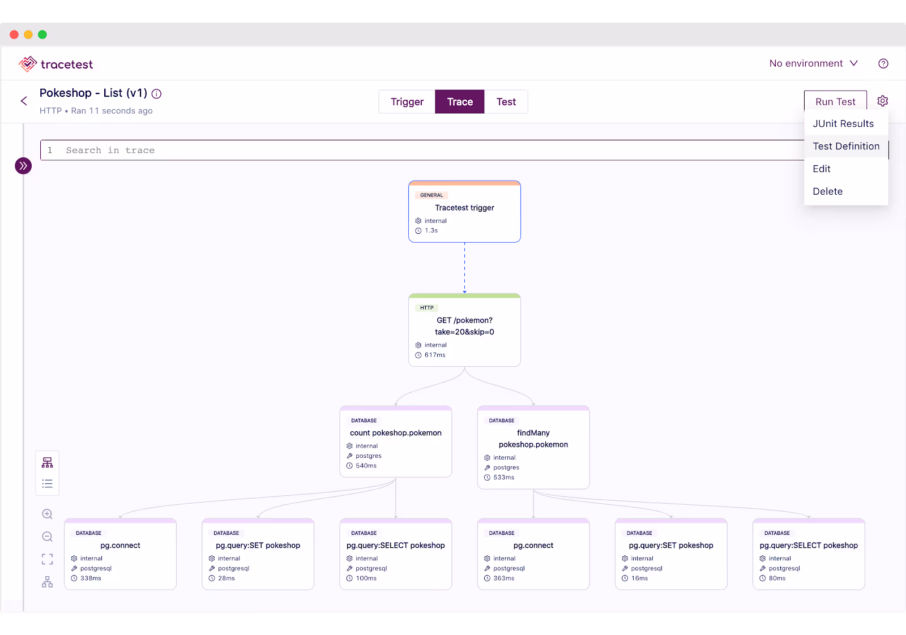This screenshot has height=635, width=906.
Task: Select Edit in the settings menu
Action: pos(846,169)
